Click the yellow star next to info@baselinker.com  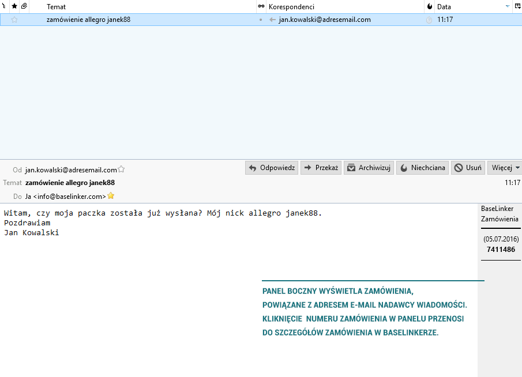coord(111,195)
